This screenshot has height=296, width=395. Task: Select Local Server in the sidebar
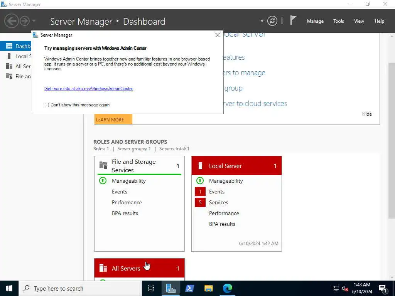coord(15,56)
